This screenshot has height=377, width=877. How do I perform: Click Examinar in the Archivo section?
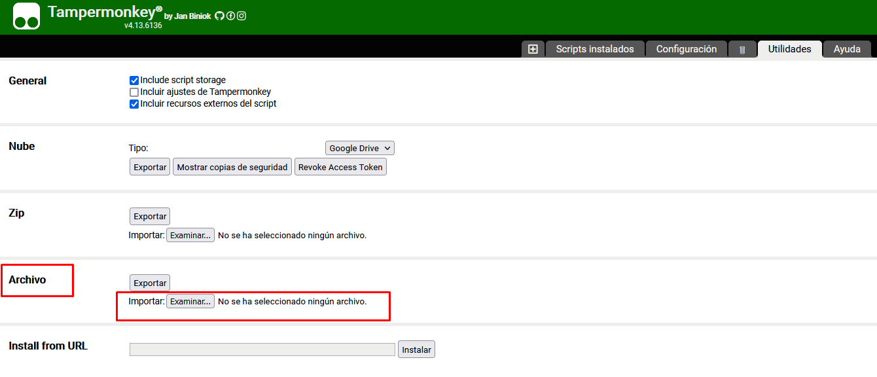tap(190, 301)
